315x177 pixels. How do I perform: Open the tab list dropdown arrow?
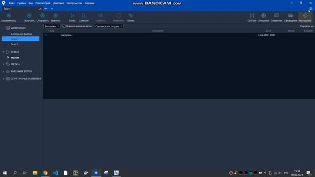coord(52,9)
